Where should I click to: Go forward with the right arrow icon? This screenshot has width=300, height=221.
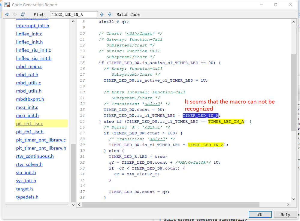15,14
